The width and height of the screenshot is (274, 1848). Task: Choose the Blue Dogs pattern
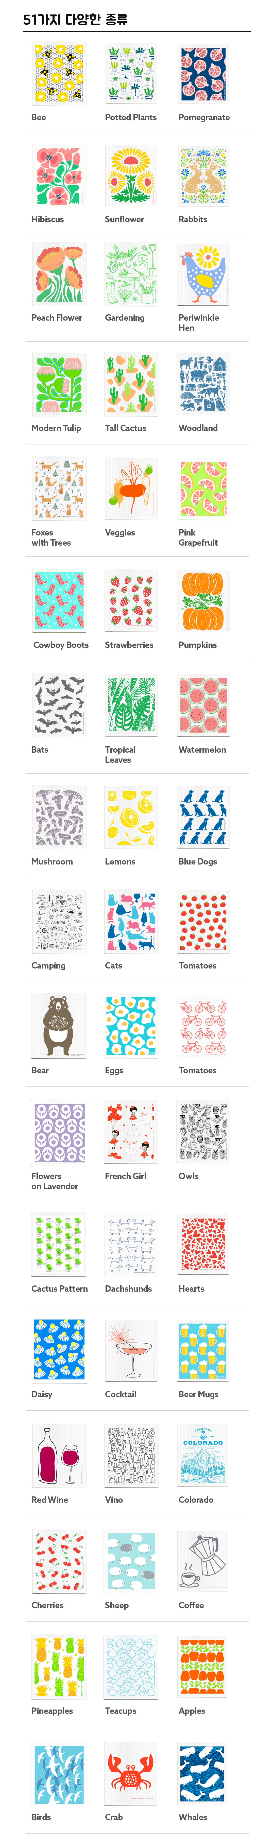[204, 818]
